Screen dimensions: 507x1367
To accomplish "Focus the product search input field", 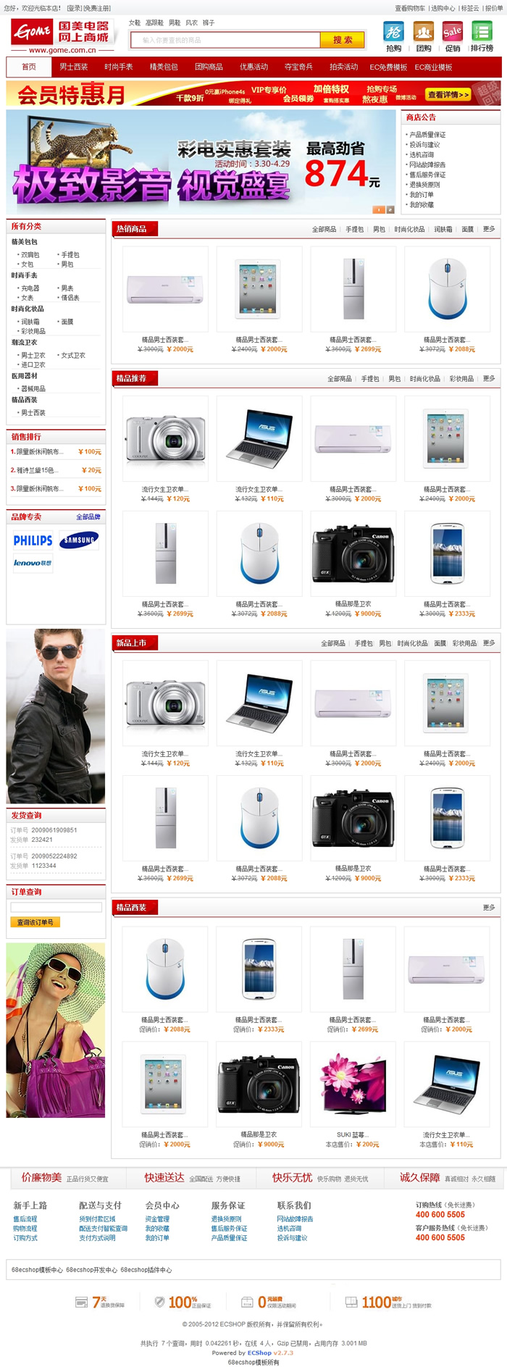I will (x=226, y=40).
